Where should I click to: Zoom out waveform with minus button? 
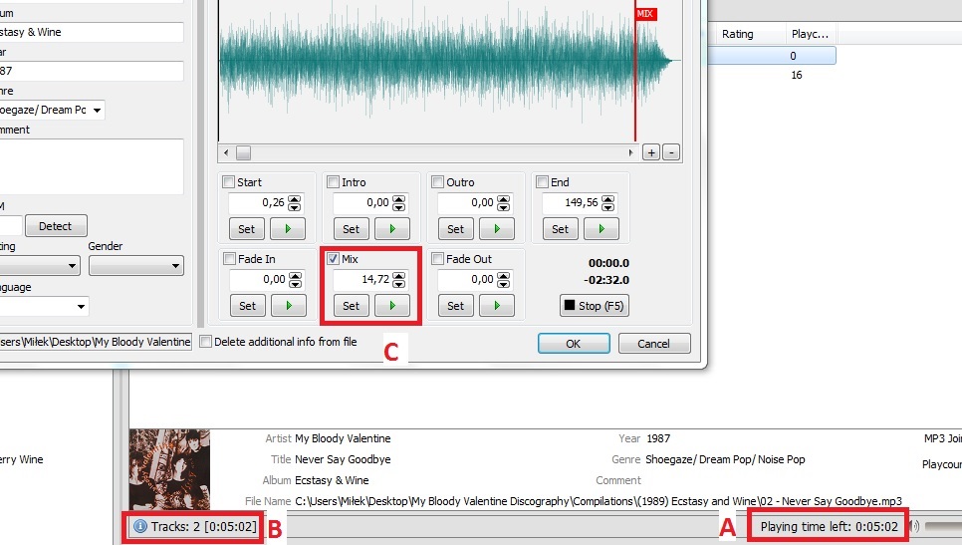671,152
